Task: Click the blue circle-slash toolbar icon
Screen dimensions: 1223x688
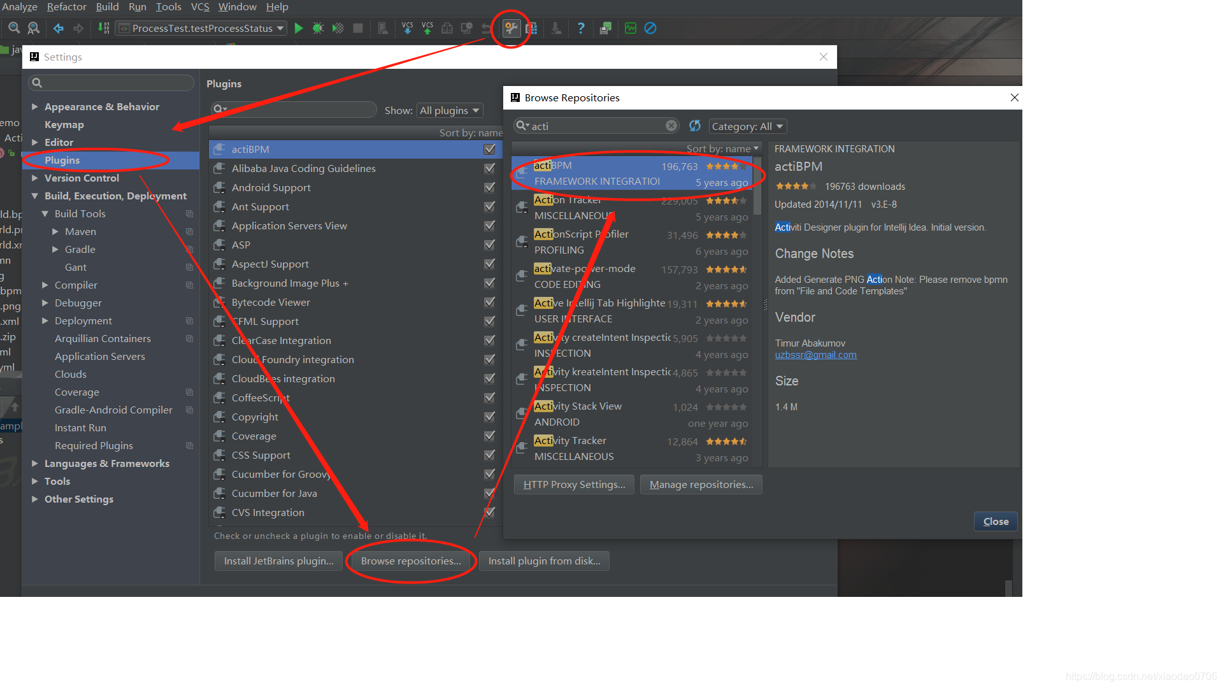Action: point(650,28)
